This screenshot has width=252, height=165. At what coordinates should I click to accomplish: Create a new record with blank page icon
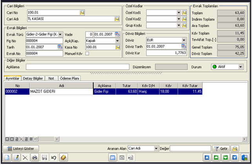pyautogui.click(x=7, y=158)
